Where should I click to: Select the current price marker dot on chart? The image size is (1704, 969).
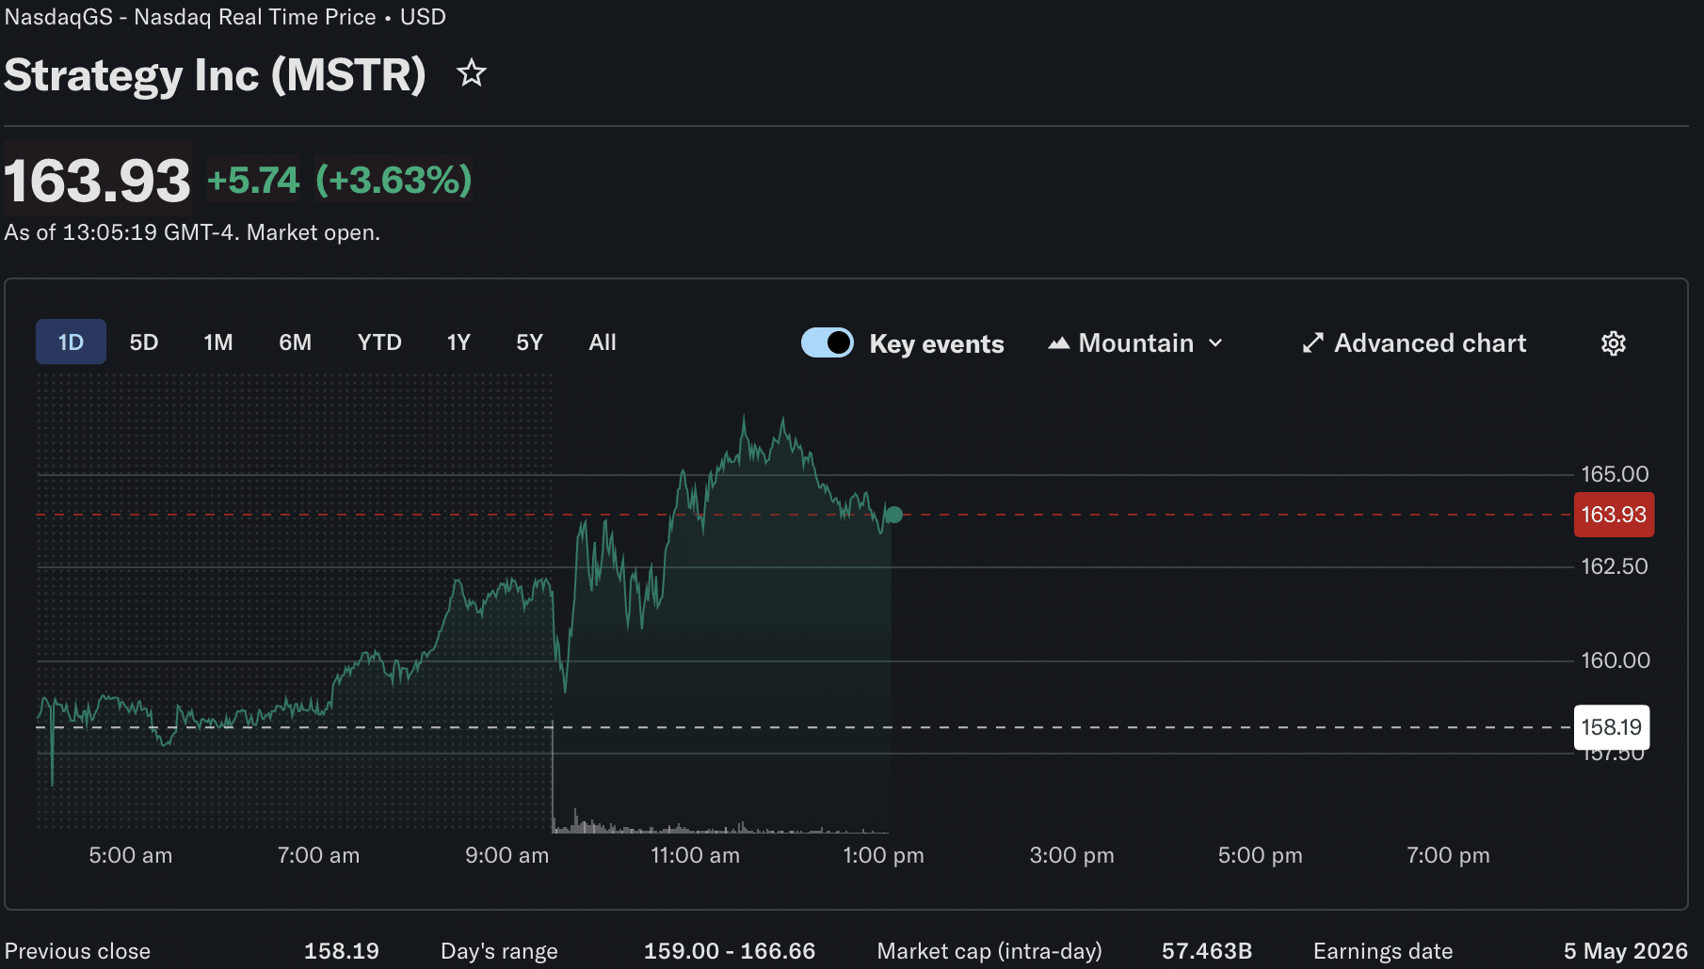click(892, 515)
